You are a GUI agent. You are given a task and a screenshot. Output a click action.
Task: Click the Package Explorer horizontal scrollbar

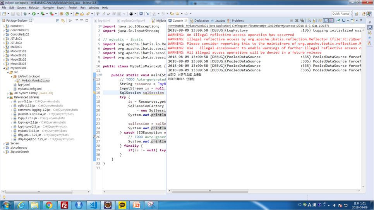click(39, 191)
